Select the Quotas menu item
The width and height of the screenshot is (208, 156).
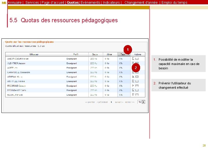[73, 3]
